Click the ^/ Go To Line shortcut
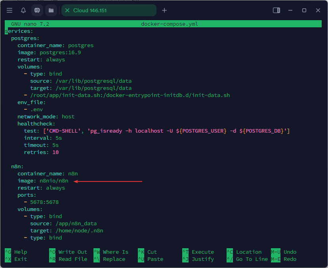The height and width of the screenshot is (268, 328). point(247,259)
